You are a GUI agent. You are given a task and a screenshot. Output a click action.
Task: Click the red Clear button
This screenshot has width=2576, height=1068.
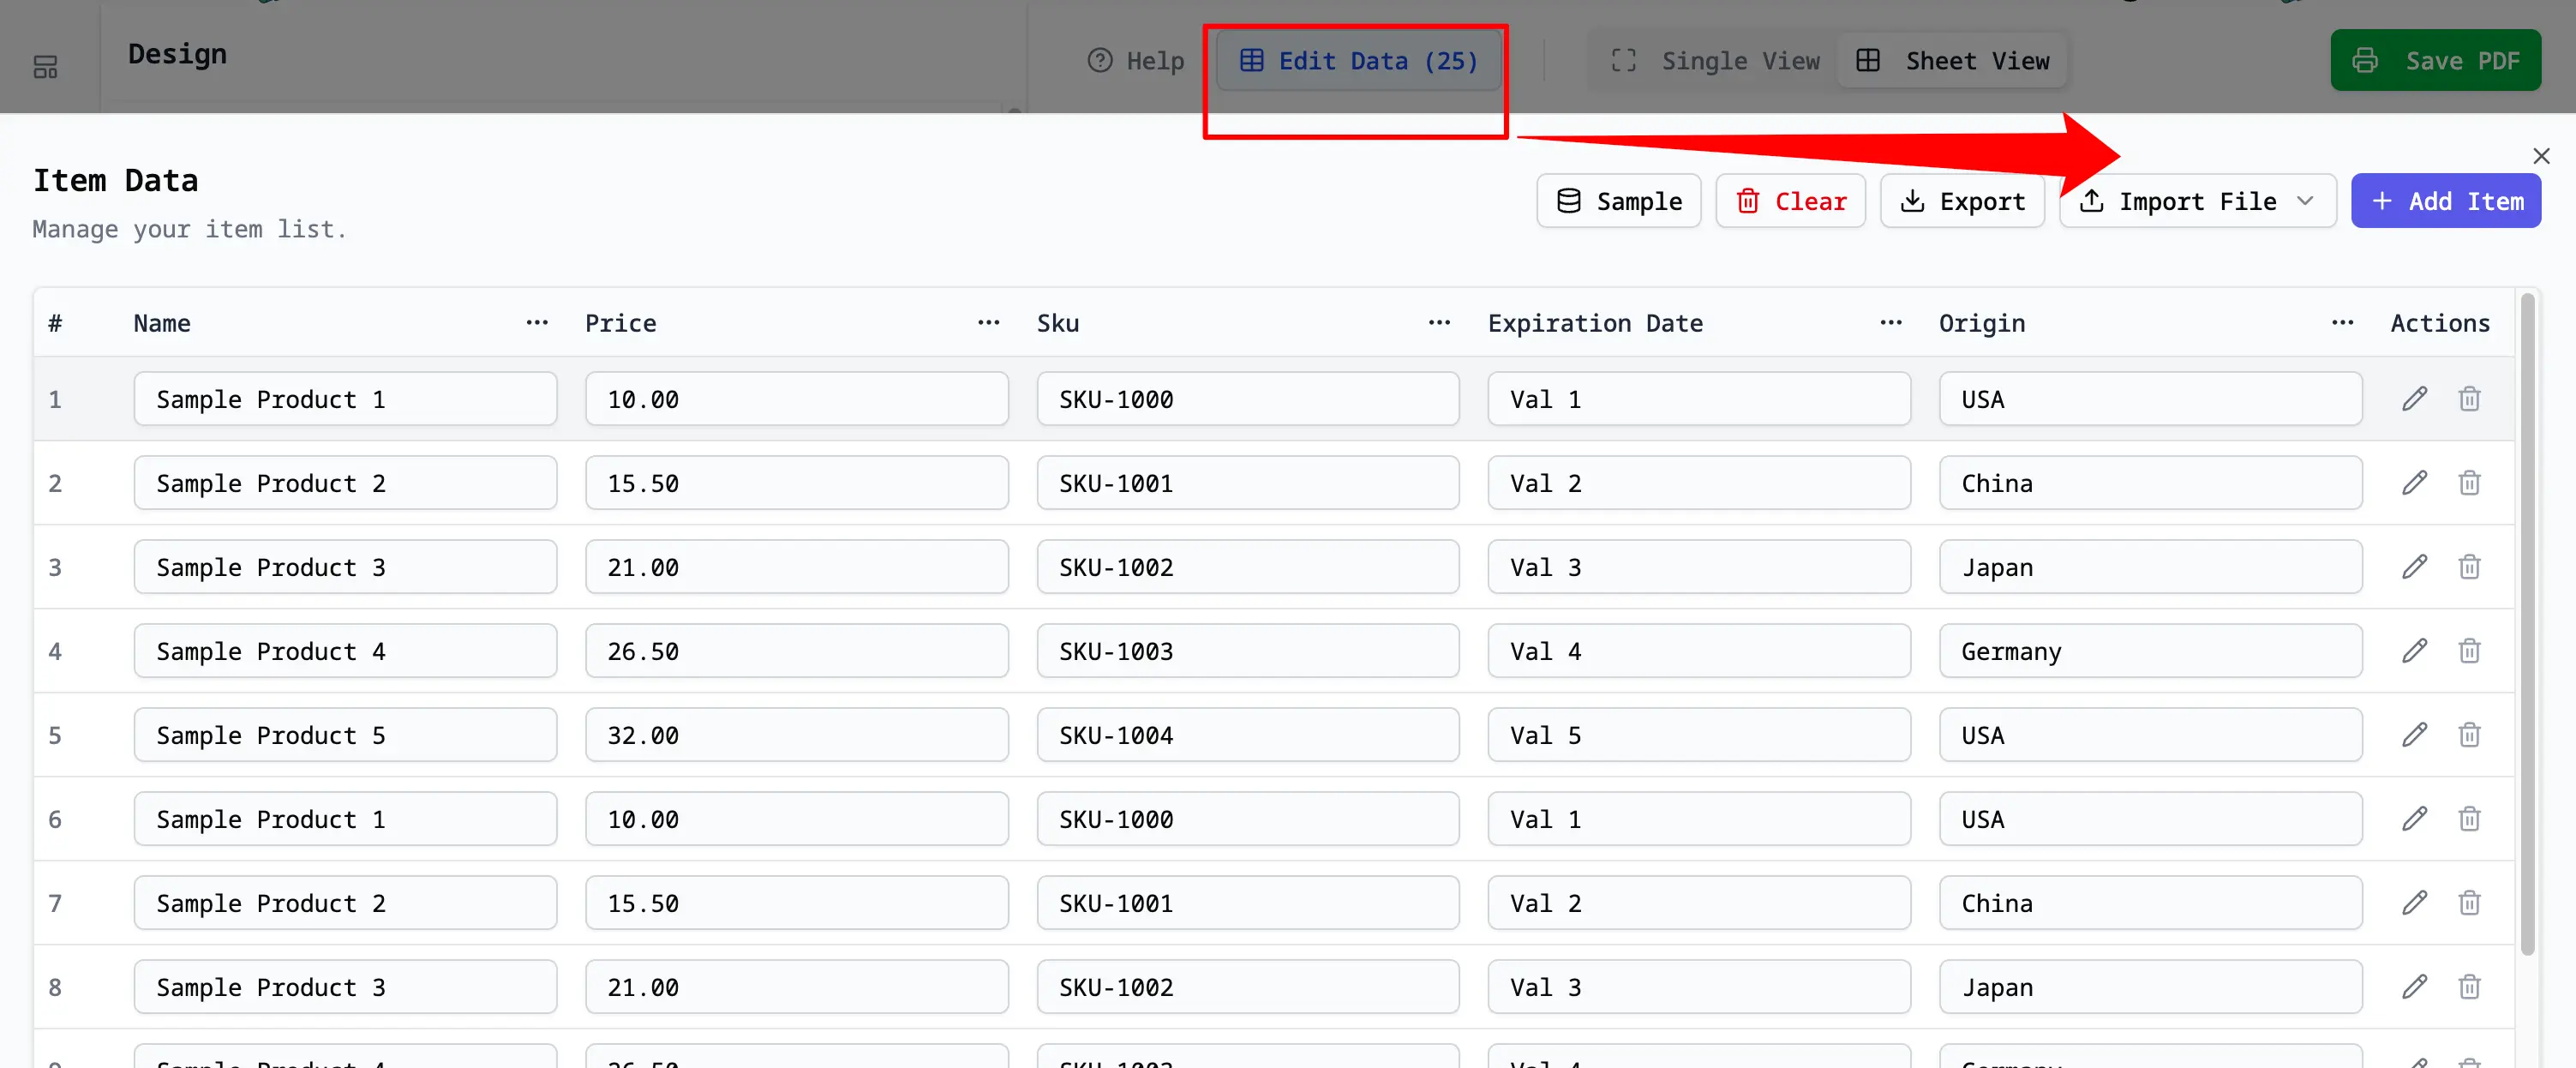click(1790, 201)
